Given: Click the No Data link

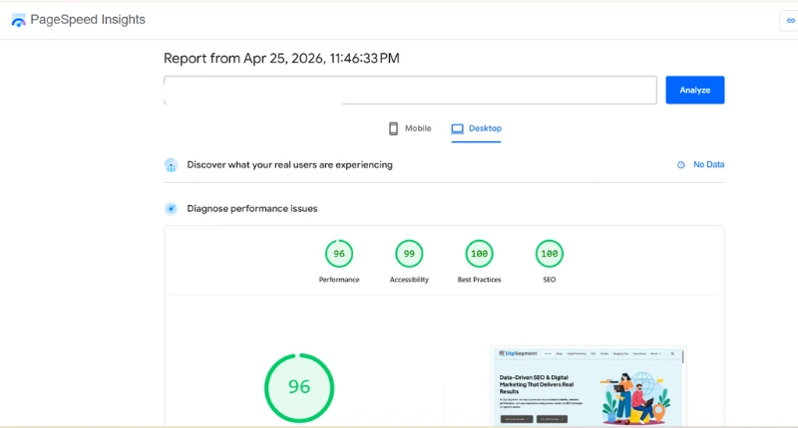Looking at the screenshot, I should [x=708, y=165].
